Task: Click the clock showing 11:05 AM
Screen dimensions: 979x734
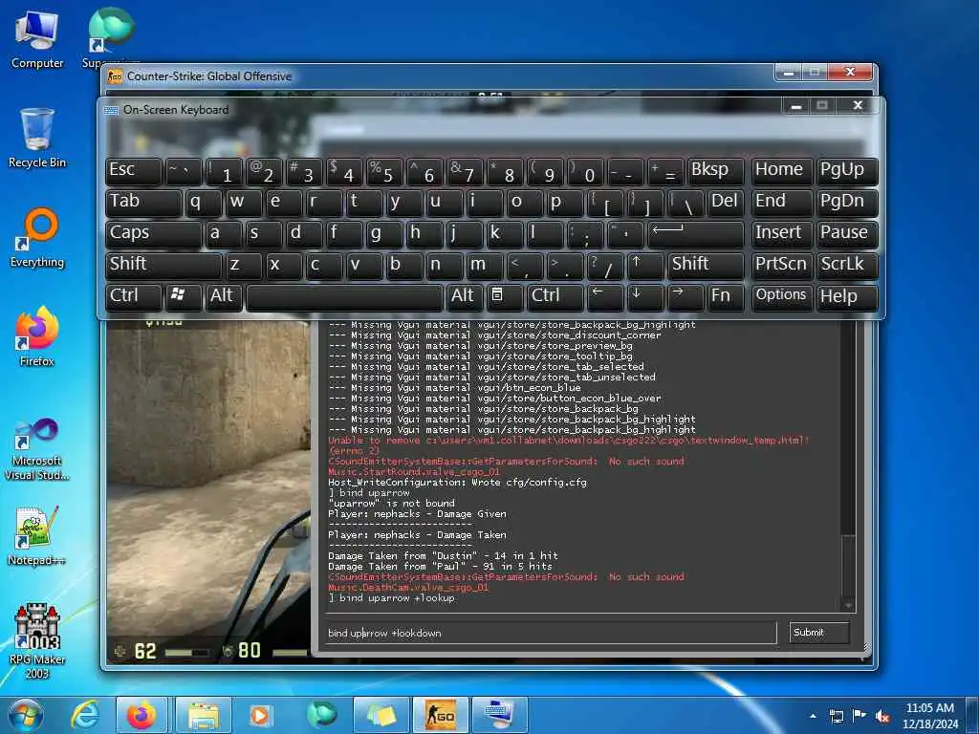Action: [x=929, y=708]
